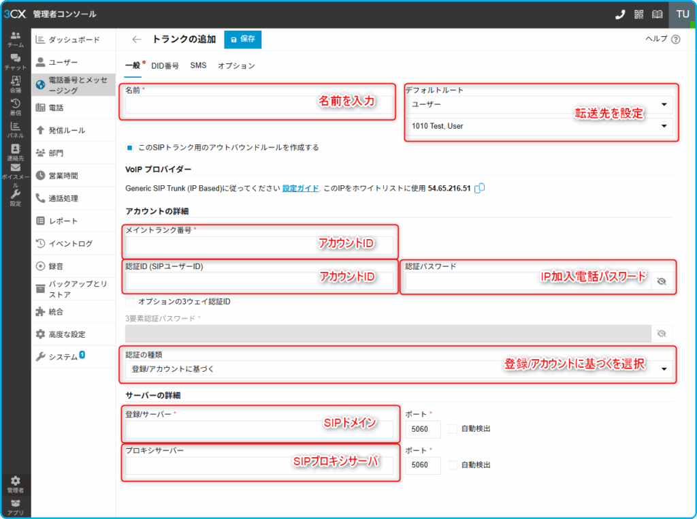Enable オプションの3ウェイ認証ID checkbox
The height and width of the screenshot is (519, 697).
[x=130, y=301]
